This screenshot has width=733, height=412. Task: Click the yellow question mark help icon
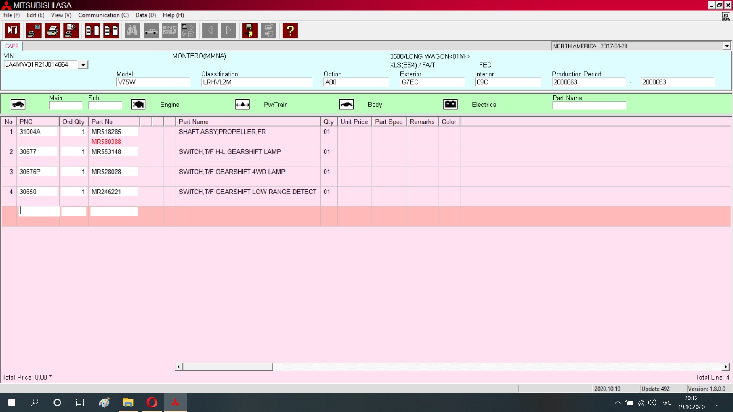coord(290,31)
